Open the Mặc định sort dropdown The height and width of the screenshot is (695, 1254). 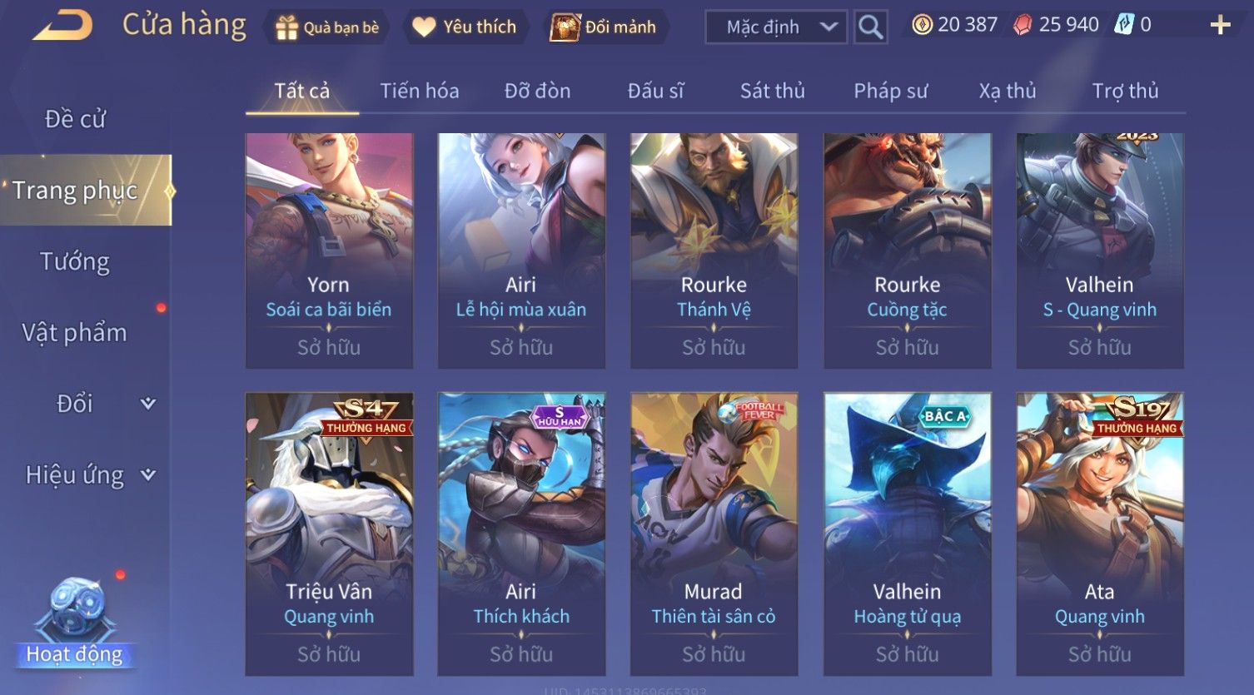[776, 27]
